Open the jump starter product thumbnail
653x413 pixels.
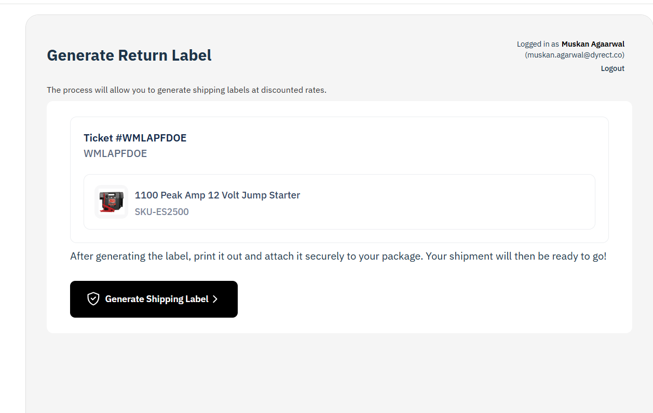click(111, 202)
